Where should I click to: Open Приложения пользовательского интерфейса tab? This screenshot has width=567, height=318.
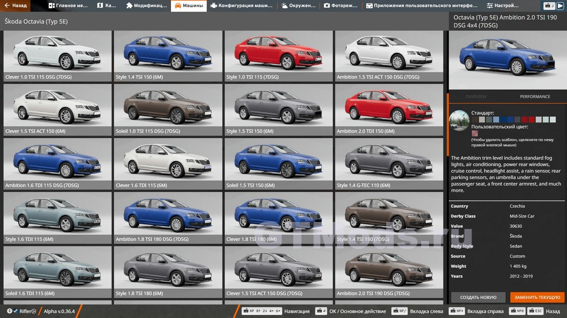pos(422,6)
